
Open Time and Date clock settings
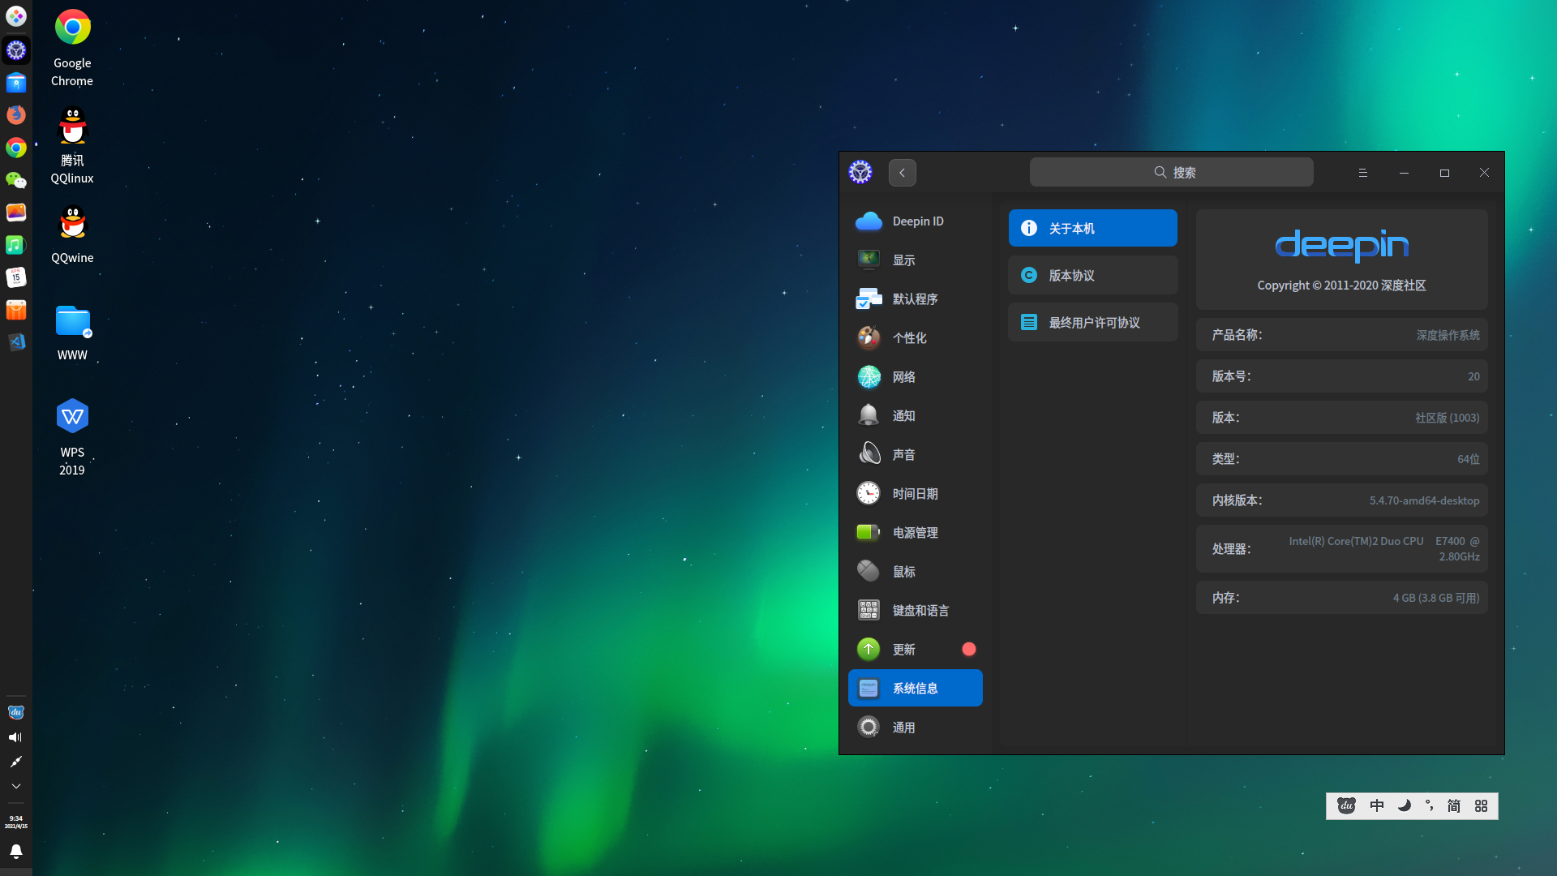tap(915, 493)
